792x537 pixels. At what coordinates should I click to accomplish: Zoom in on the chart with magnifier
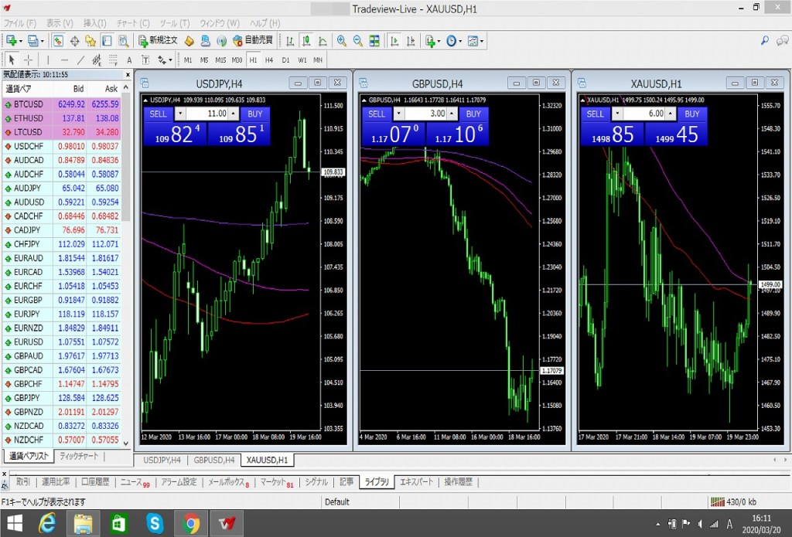coord(342,41)
